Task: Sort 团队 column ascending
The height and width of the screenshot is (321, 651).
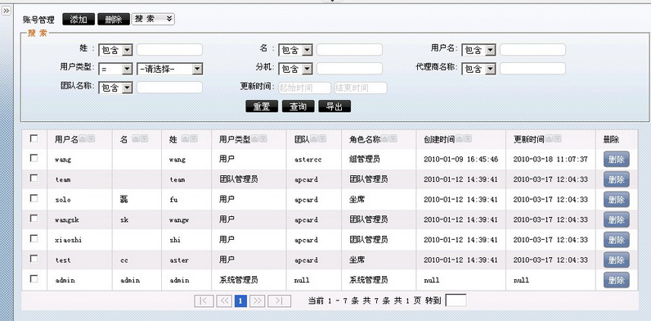Action: pos(314,139)
